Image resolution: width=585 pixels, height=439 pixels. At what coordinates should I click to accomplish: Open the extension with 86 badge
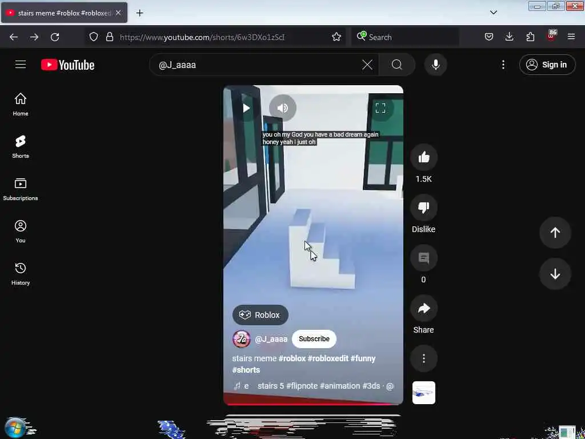[x=551, y=36]
